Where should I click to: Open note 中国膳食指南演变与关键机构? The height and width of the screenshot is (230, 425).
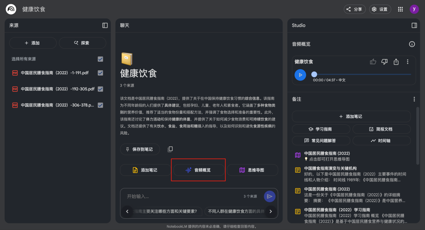(x=351, y=174)
